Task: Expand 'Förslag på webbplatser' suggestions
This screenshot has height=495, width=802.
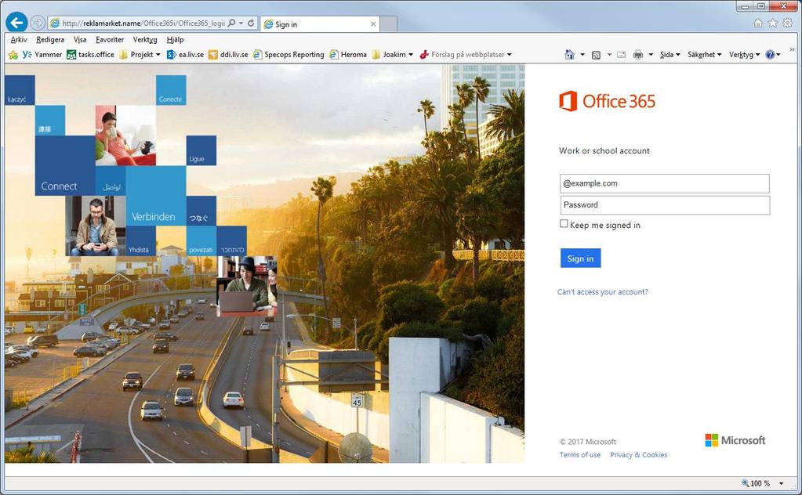Action: (x=466, y=55)
